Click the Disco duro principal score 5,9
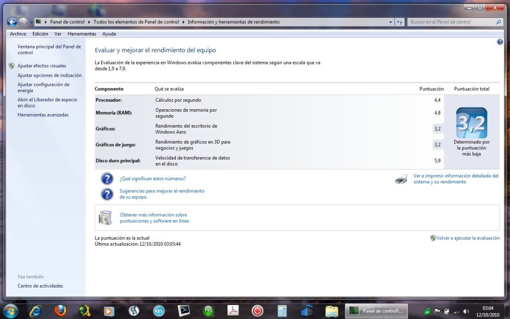Image resolution: width=510 pixels, height=319 pixels. [437, 160]
